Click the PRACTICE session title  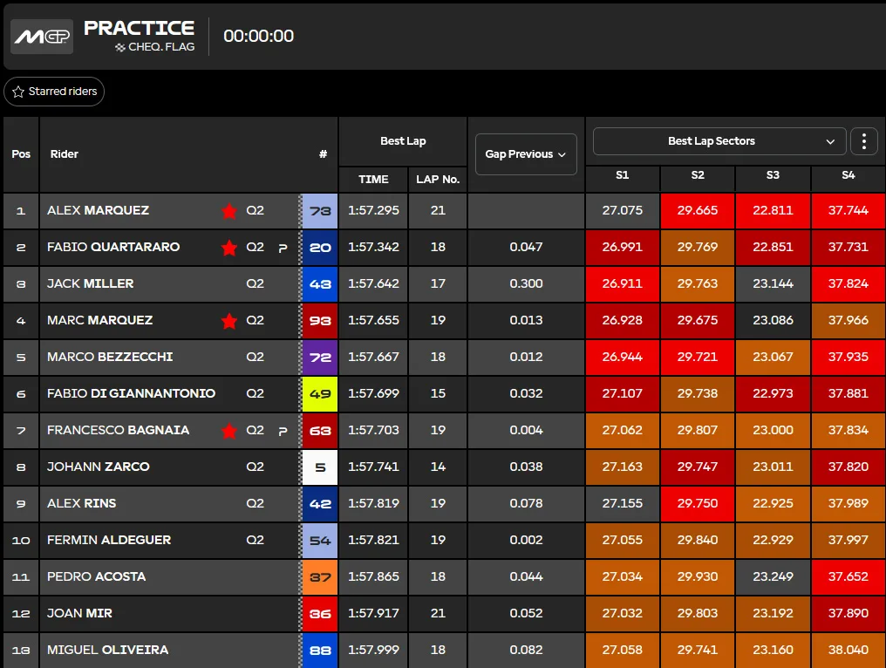(x=139, y=28)
